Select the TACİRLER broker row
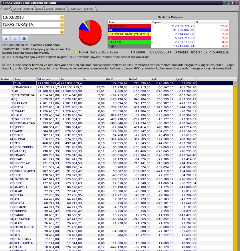Image resolution: width=240 pixels, height=251 pixels. 116,179
